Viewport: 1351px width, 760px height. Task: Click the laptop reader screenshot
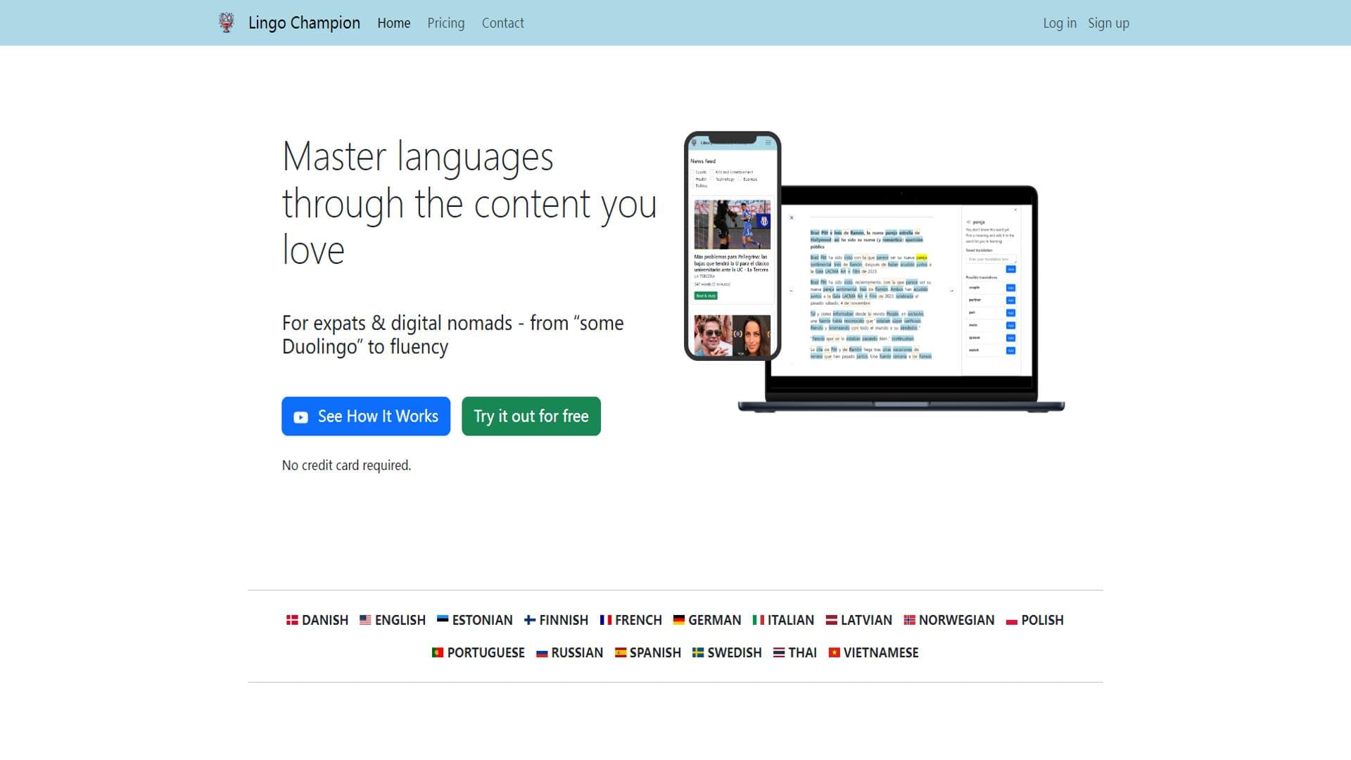click(901, 299)
